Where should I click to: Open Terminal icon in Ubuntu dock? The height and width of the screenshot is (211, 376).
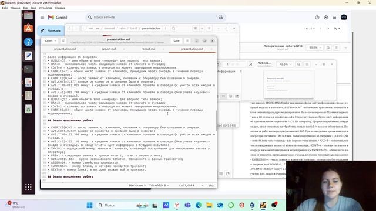[28, 69]
